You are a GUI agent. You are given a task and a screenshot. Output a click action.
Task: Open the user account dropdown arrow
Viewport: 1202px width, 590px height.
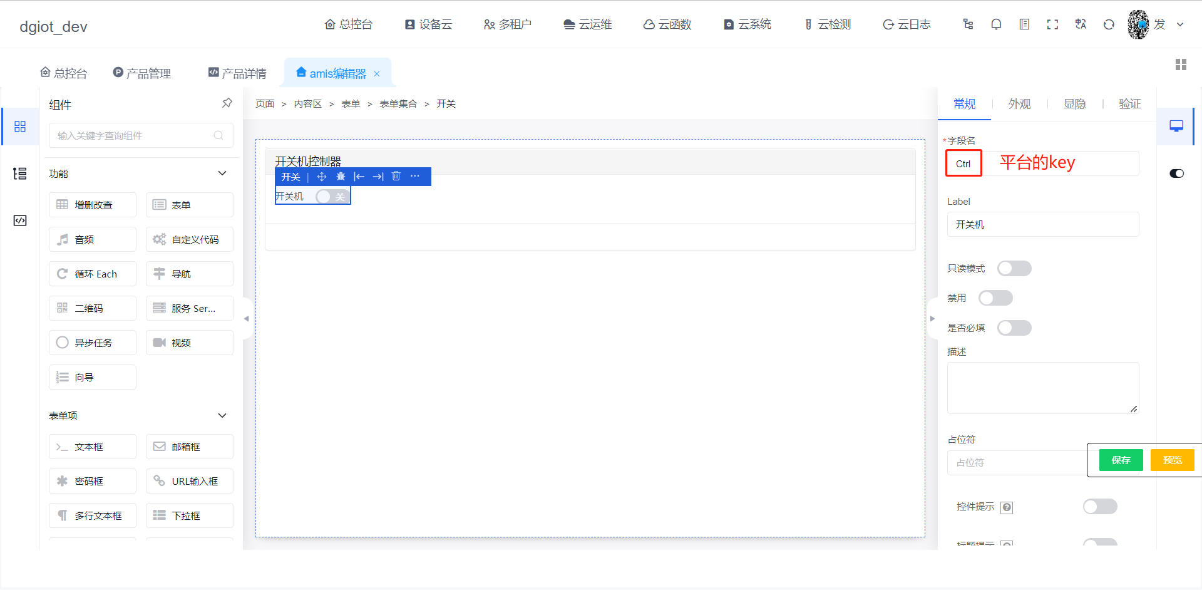click(x=1180, y=24)
